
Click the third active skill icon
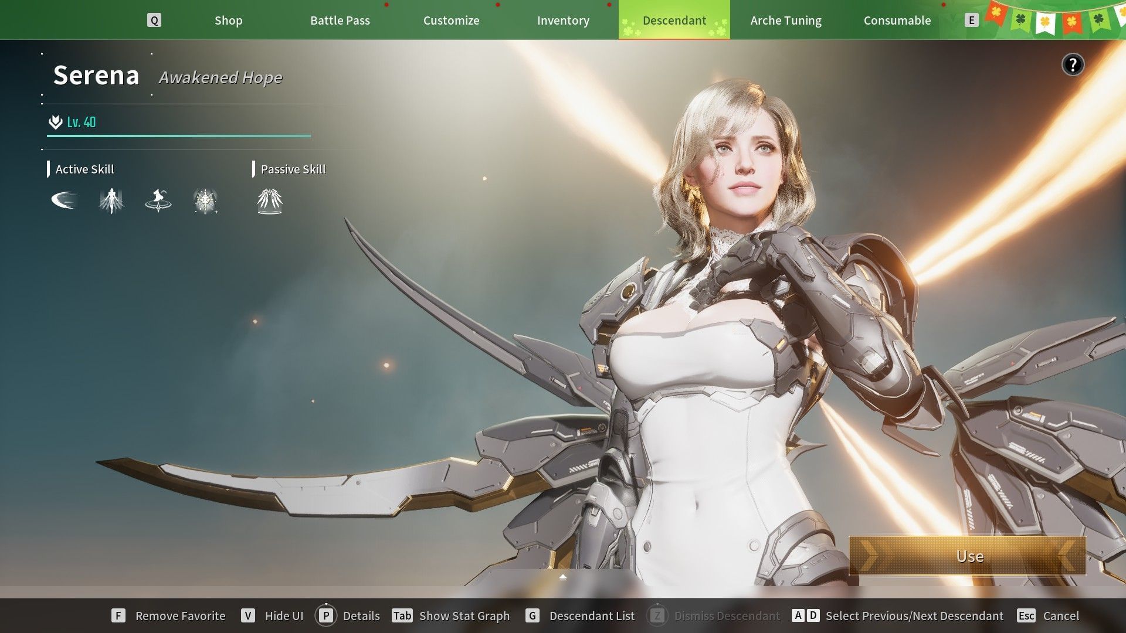158,200
